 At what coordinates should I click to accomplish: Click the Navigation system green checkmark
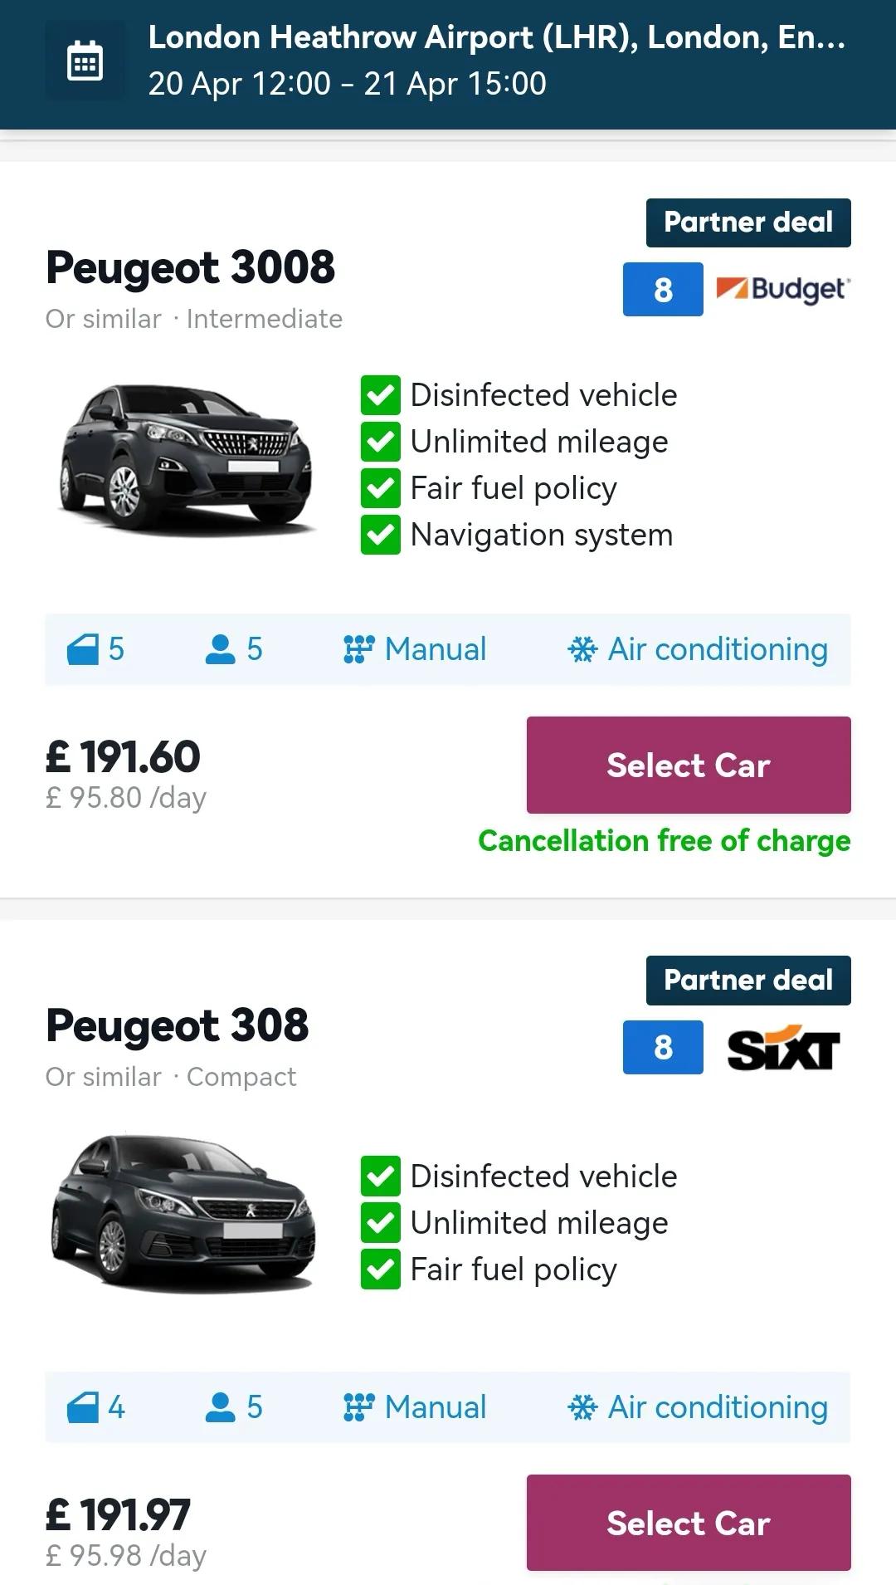(381, 535)
